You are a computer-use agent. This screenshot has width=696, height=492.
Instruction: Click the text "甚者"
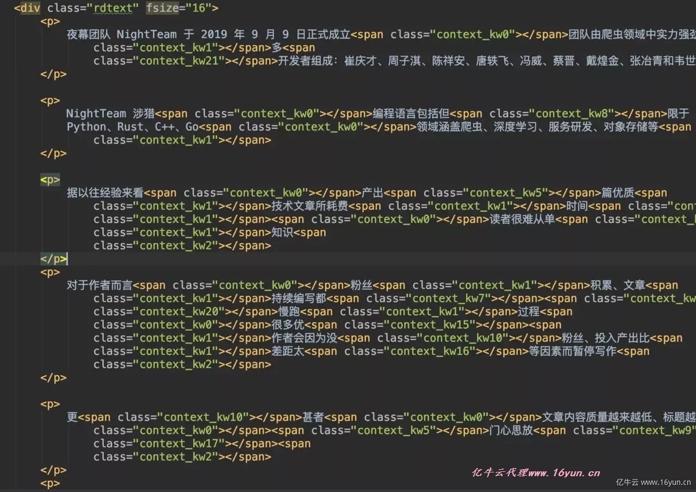313,418
